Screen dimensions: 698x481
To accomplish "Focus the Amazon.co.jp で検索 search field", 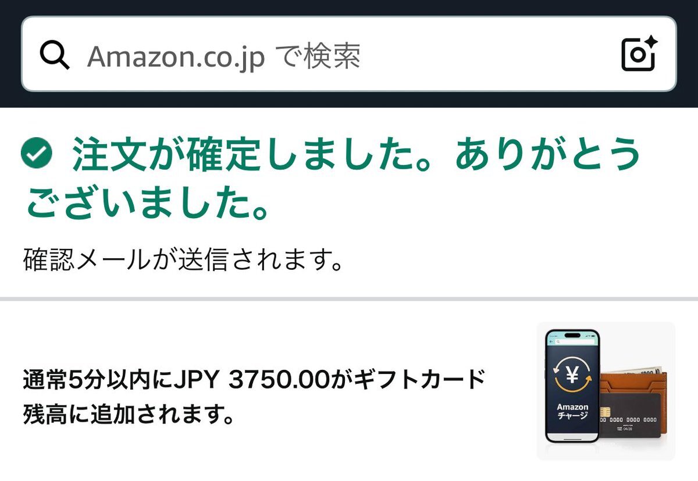I will pos(349,54).
